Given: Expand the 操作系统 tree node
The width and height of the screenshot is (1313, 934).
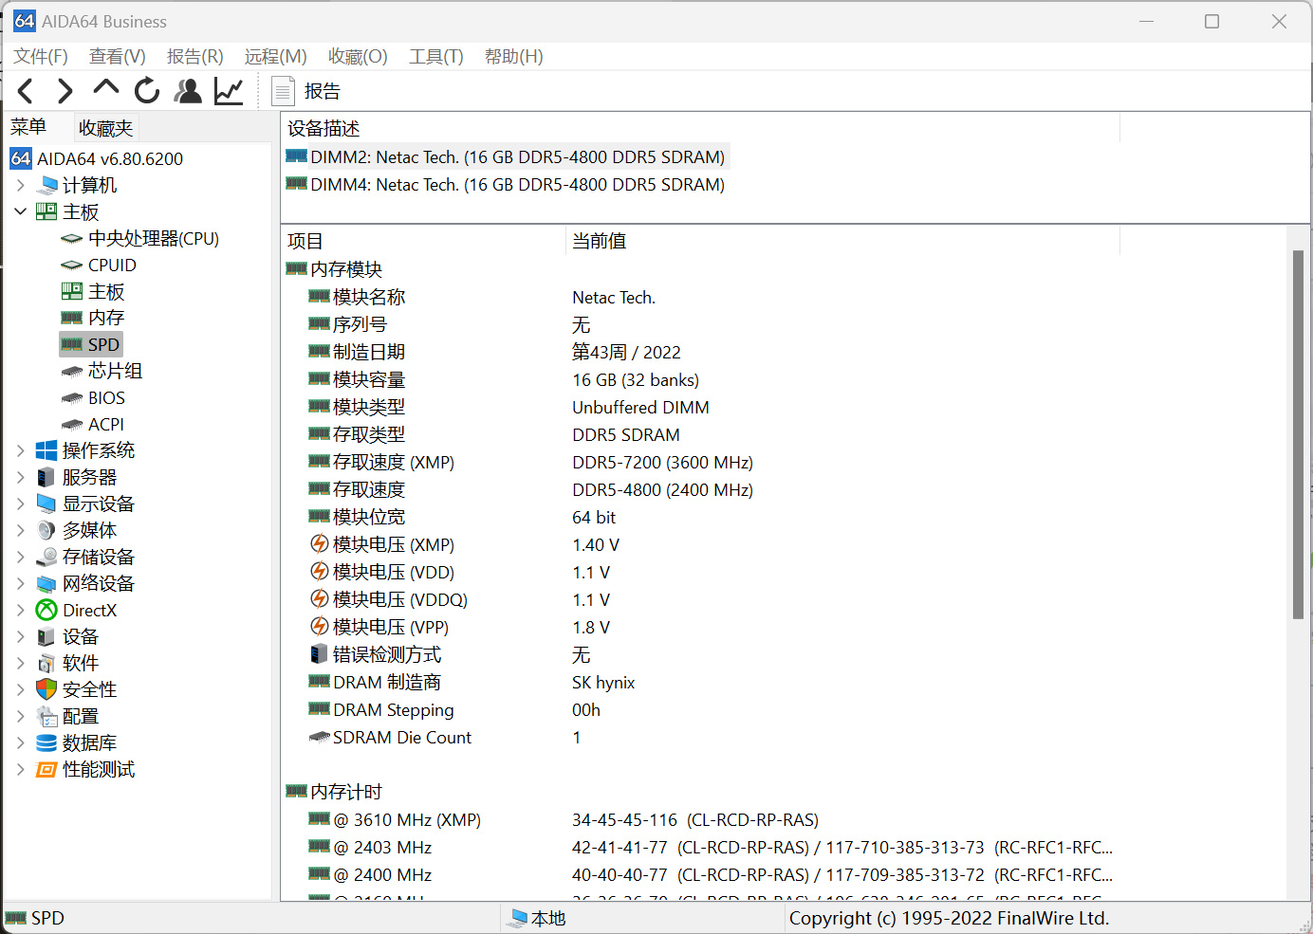Looking at the screenshot, I should (x=20, y=450).
